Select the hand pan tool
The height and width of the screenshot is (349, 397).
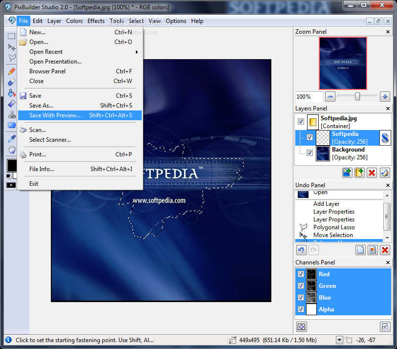pos(11,149)
